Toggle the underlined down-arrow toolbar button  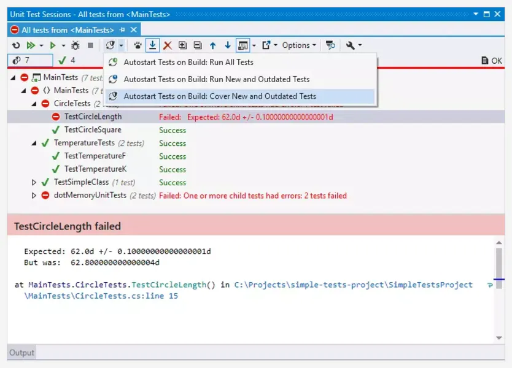pyautogui.click(x=153, y=45)
